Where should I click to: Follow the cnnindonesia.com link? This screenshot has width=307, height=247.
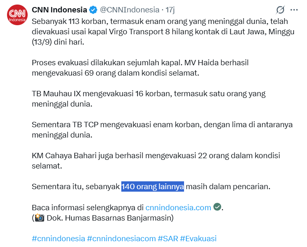[x=178, y=207]
